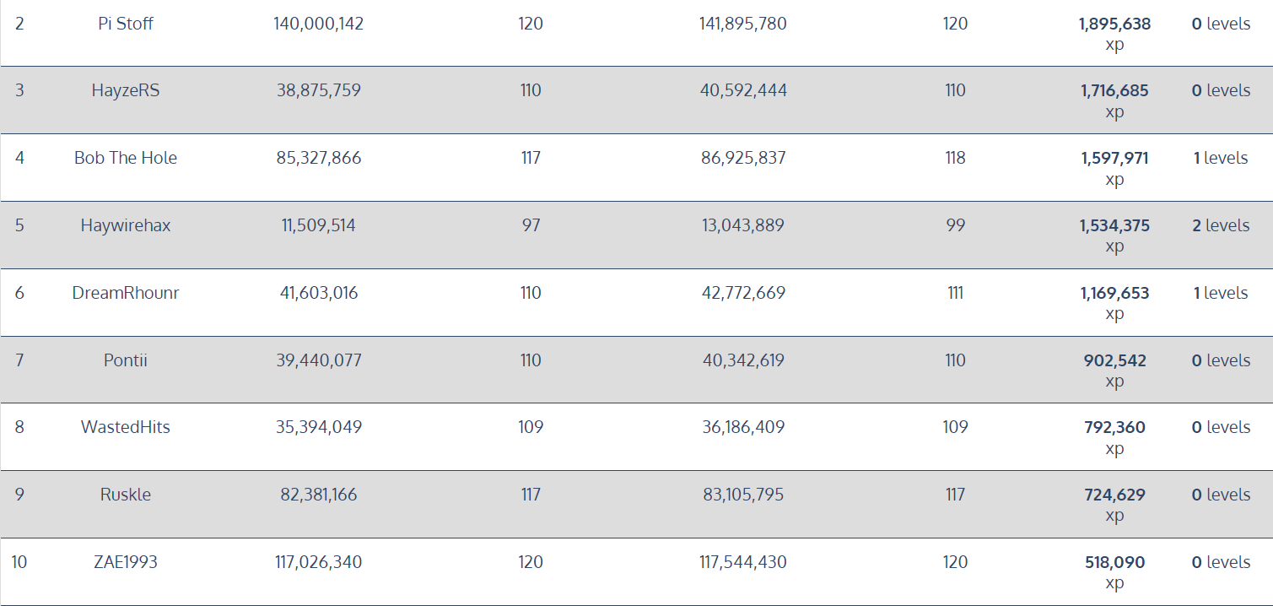The width and height of the screenshot is (1273, 606).
Task: Select Bob The Hole player name
Action: (126, 158)
